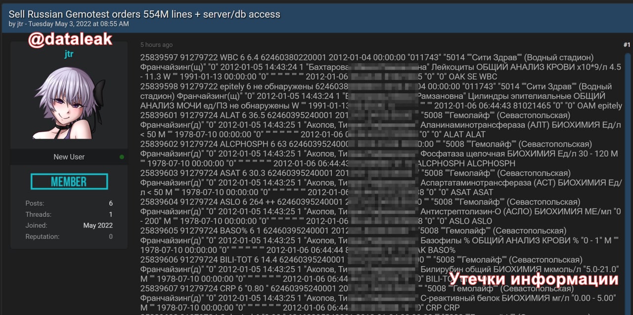
Task: Click the Posts count value 6
Action: coord(111,203)
